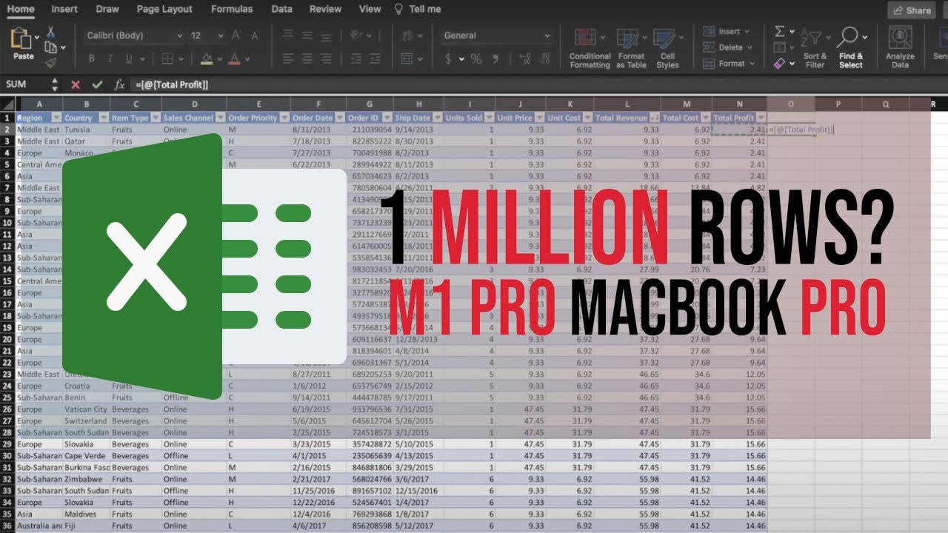Click the AutoSum sigma icon
Image resolution: width=948 pixels, height=533 pixels.
click(780, 31)
